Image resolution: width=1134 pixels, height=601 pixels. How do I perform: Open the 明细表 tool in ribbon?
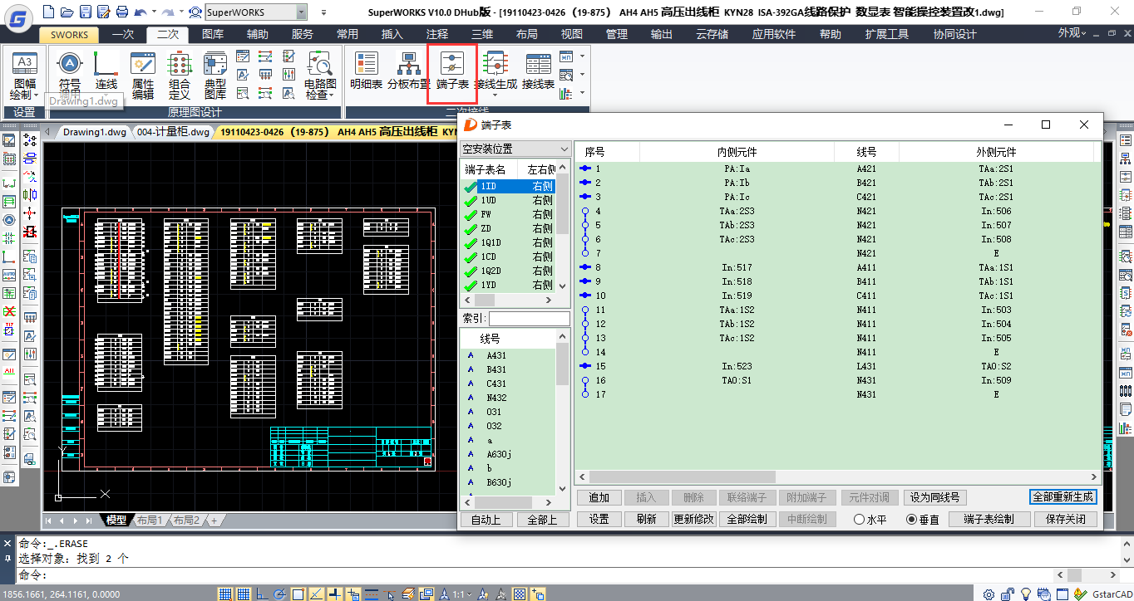coord(366,71)
